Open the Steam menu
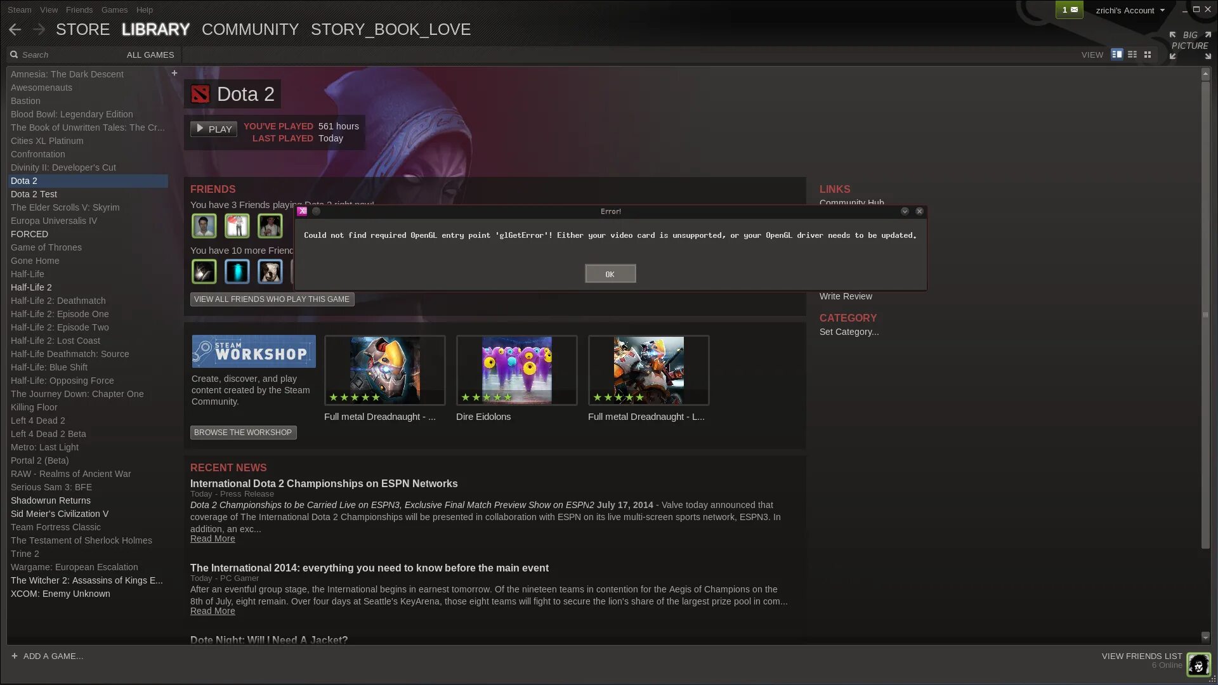The height and width of the screenshot is (685, 1218). pyautogui.click(x=19, y=10)
